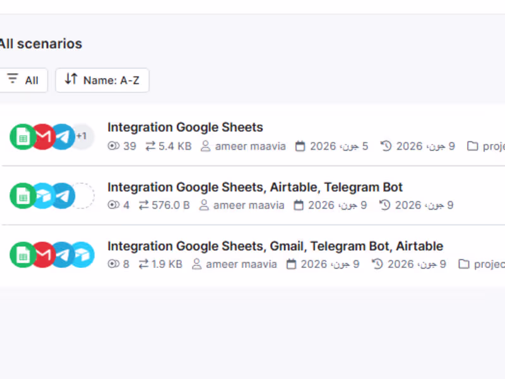
Task: Click ameer maavia in the 576.0 B row
Action: 249,205
